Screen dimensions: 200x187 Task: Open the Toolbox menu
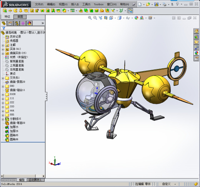pyautogui.click(x=99, y=4)
